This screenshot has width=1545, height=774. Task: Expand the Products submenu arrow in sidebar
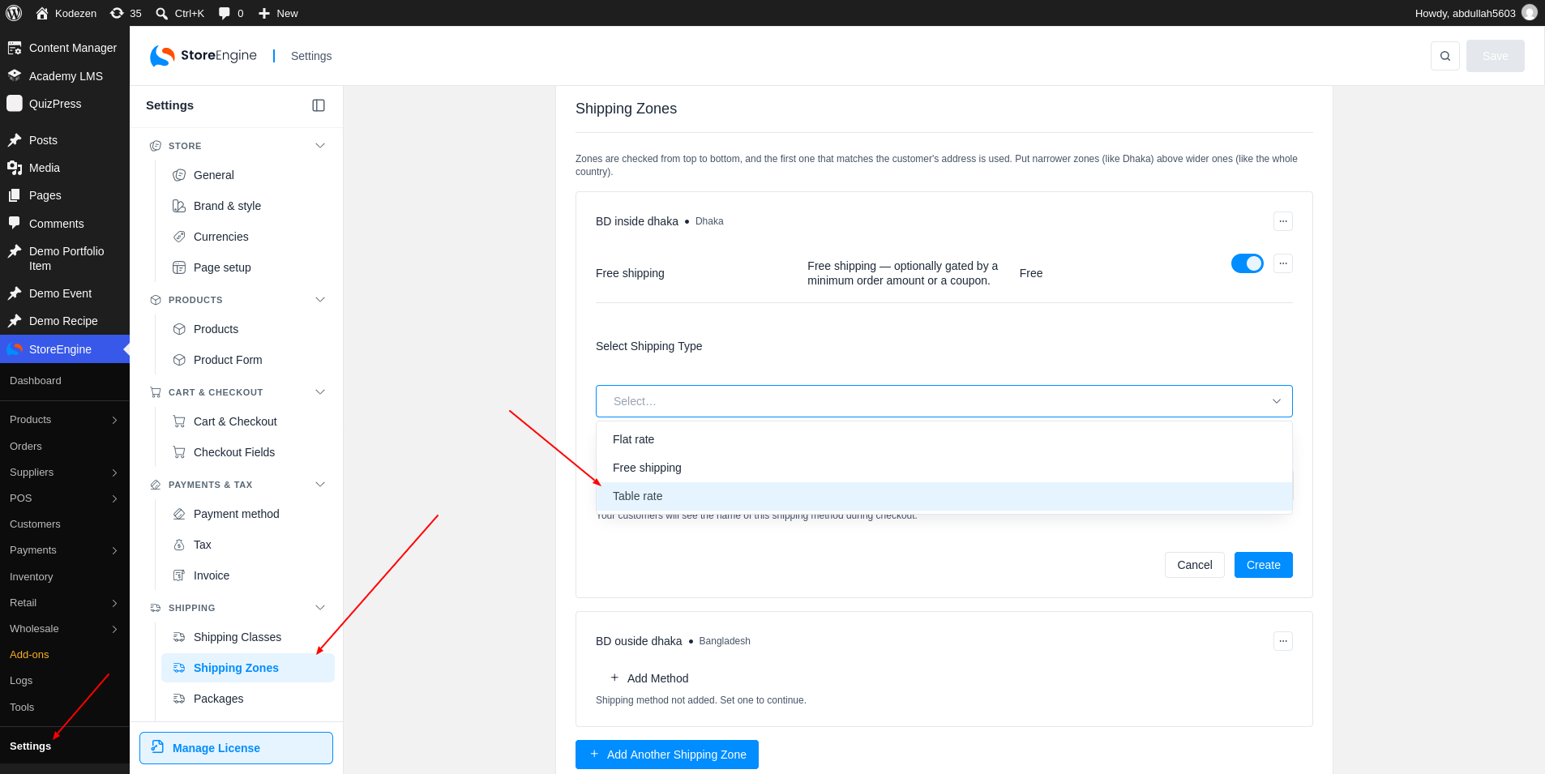pyautogui.click(x=114, y=420)
